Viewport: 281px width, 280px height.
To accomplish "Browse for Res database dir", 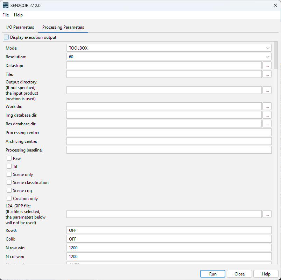I will tap(267, 124).
